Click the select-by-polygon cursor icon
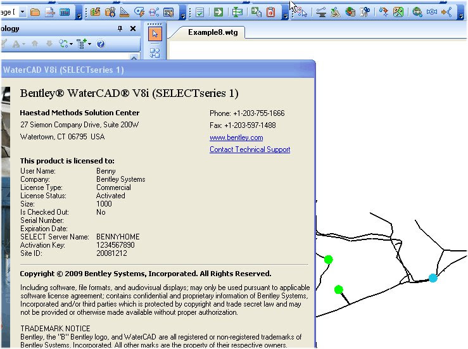468x349 pixels. click(301, 12)
